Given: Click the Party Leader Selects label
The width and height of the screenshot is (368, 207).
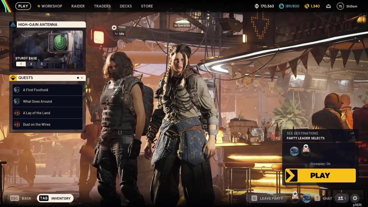Looking at the screenshot, I should click(x=306, y=138).
